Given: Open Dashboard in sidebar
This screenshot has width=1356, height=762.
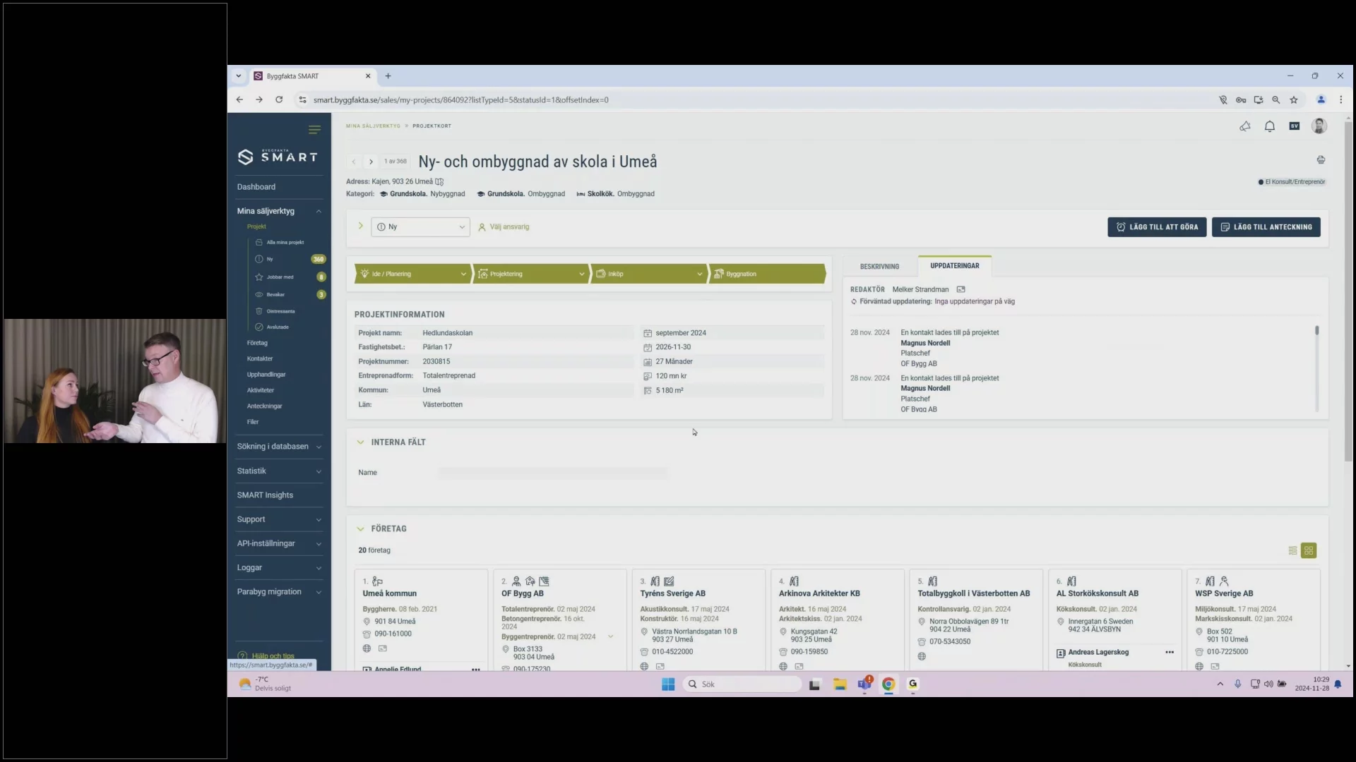Looking at the screenshot, I should click(x=256, y=187).
